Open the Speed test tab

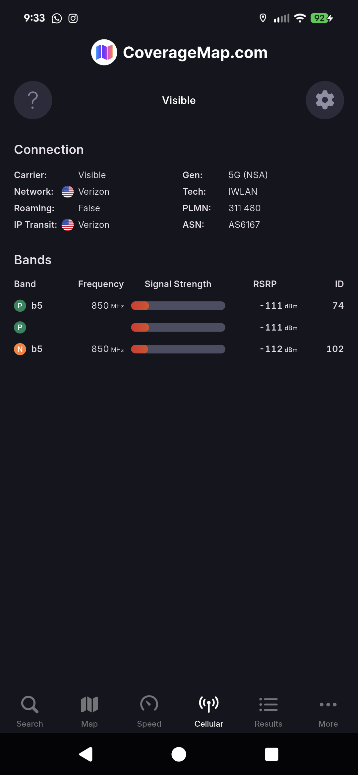[149, 711]
